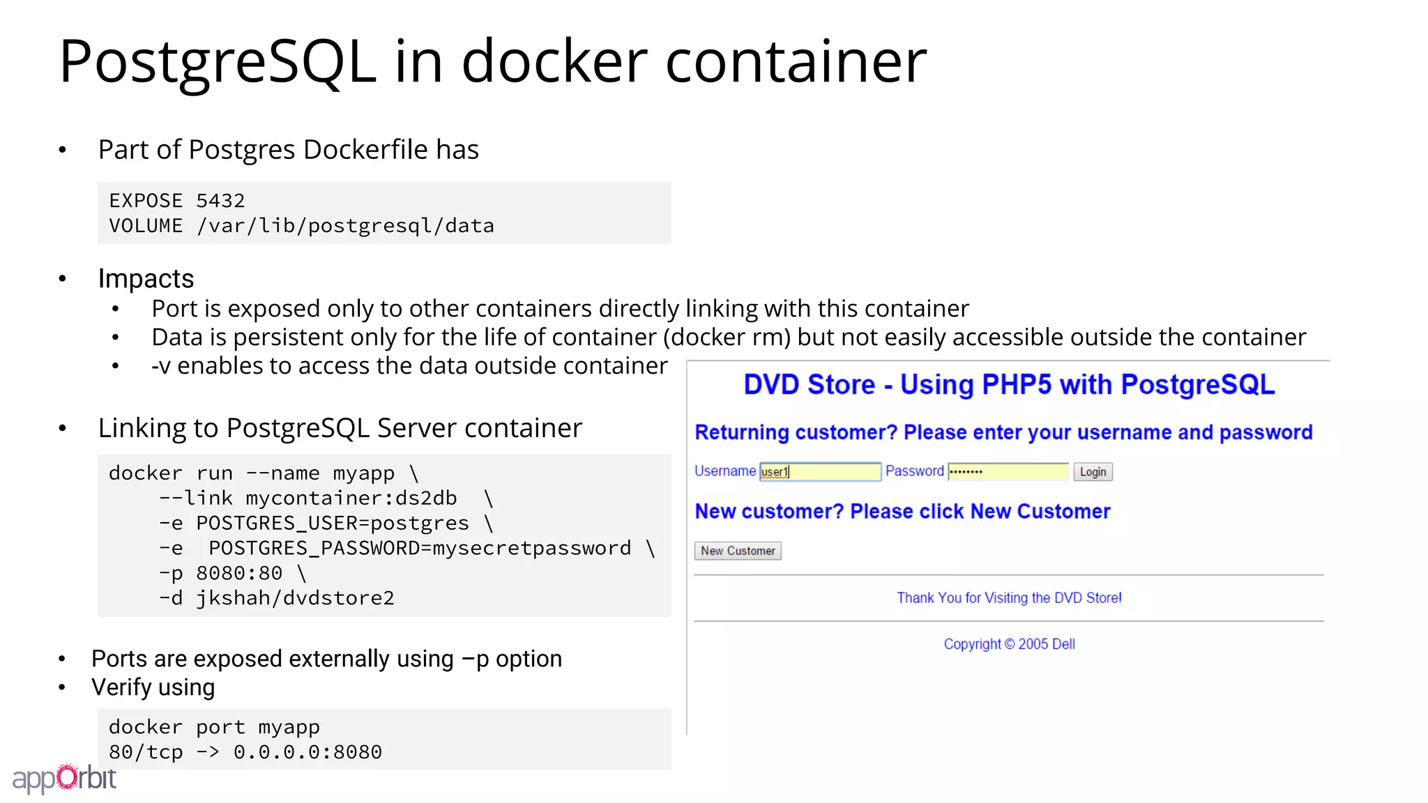This screenshot has height=803, width=1428.
Task: Click the 80/tcp -> 0.0.0.0:8080 output line
Action: [245, 752]
